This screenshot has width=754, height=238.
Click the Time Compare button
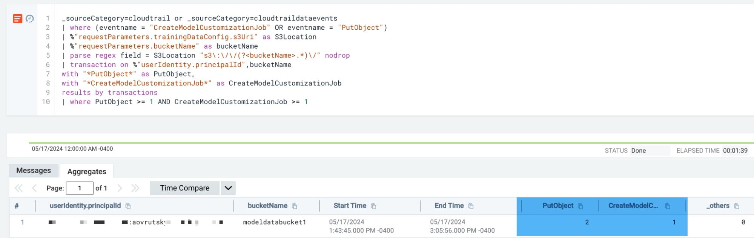(184, 188)
